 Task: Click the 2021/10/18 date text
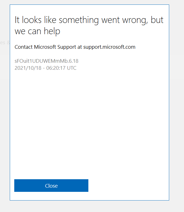click(x=28, y=68)
